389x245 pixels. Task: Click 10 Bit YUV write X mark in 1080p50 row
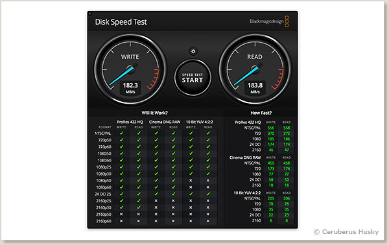(191, 181)
